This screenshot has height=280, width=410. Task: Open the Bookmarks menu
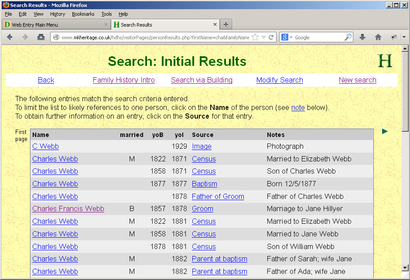(x=83, y=14)
